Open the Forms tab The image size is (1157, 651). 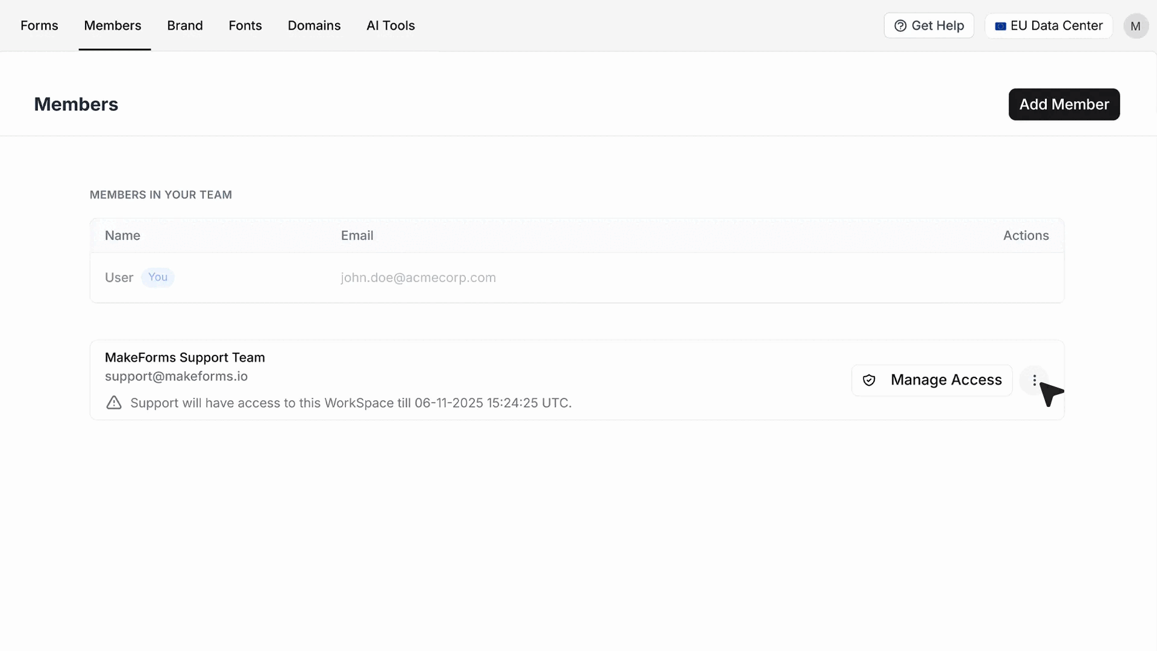tap(39, 25)
